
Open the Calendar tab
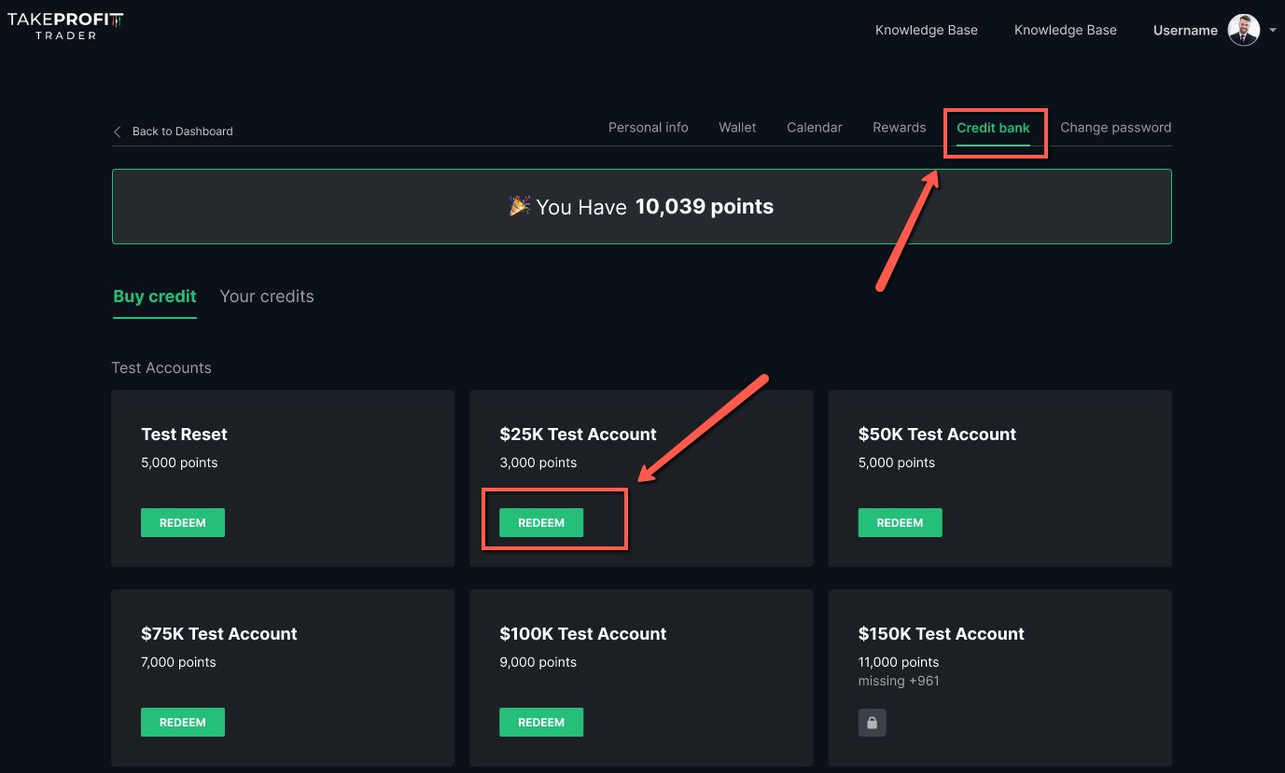(x=815, y=128)
